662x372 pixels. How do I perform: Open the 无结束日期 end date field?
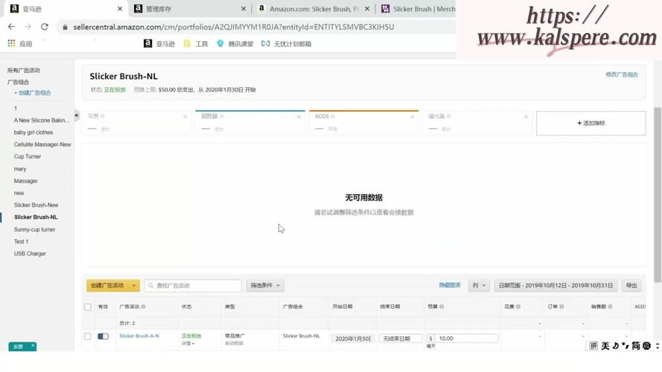(400, 339)
